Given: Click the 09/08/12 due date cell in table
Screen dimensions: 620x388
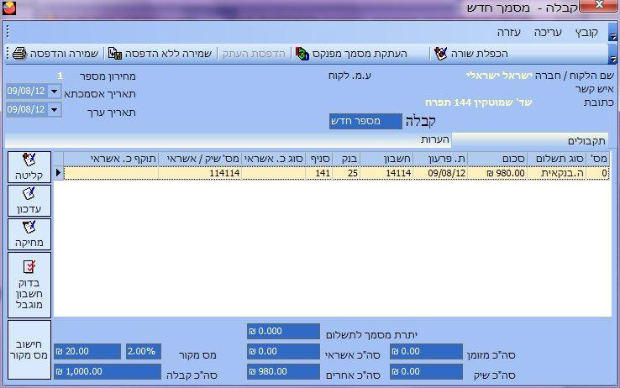Looking at the screenshot, I should coord(440,173).
